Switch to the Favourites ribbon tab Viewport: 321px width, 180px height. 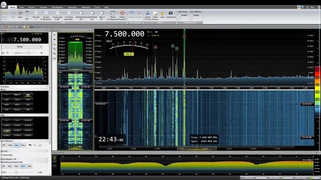72,7
